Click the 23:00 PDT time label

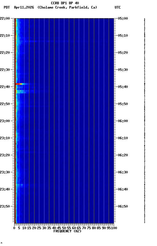tap(5, 121)
